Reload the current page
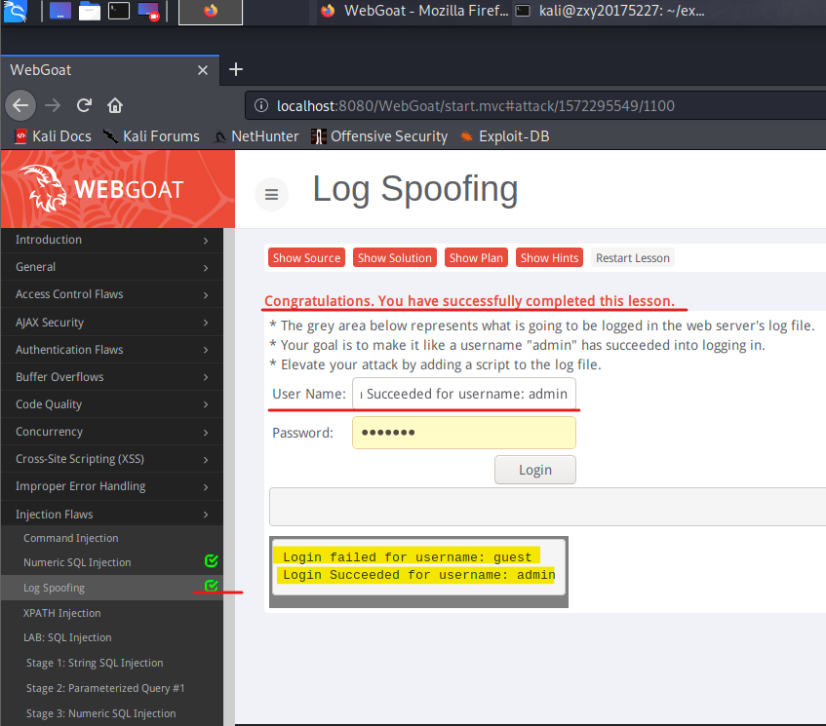The width and height of the screenshot is (826, 726). 84,106
